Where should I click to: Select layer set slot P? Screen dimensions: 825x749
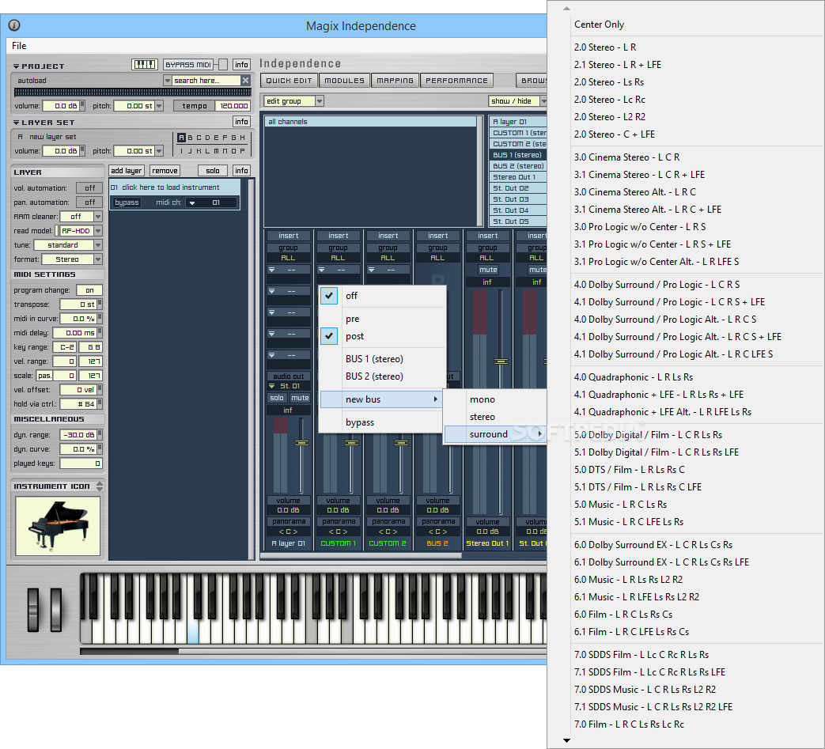point(243,151)
